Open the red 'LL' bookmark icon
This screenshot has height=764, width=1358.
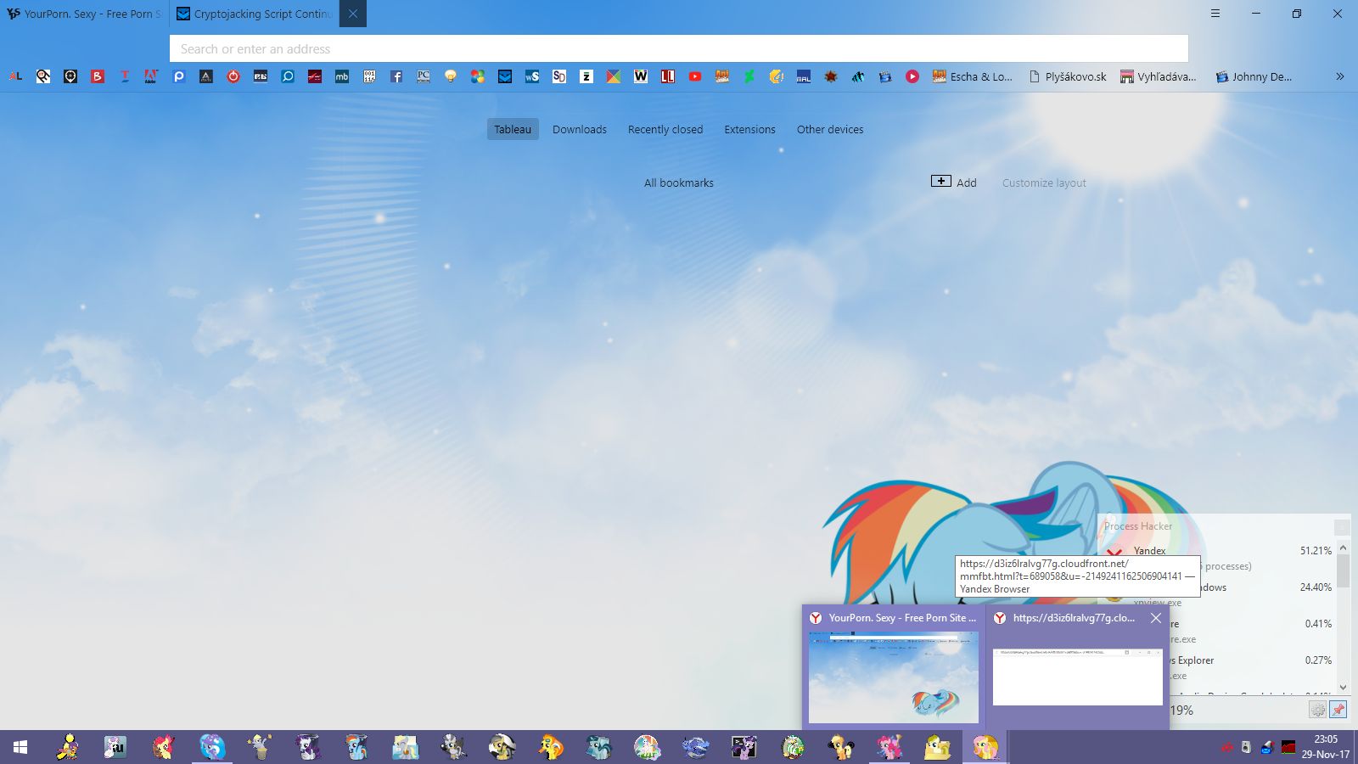click(x=668, y=76)
